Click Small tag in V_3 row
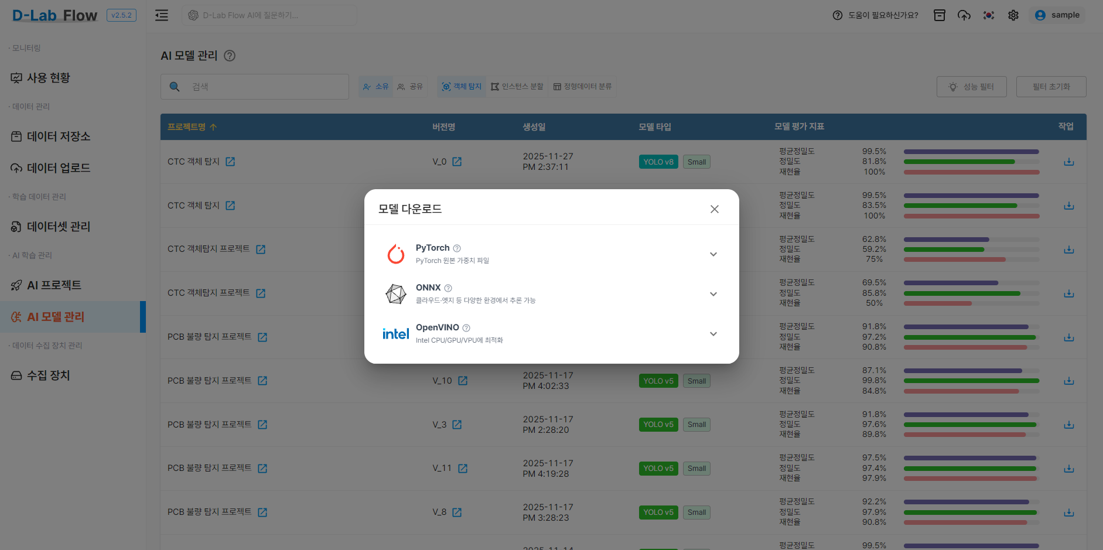The width and height of the screenshot is (1103, 550). (x=696, y=425)
